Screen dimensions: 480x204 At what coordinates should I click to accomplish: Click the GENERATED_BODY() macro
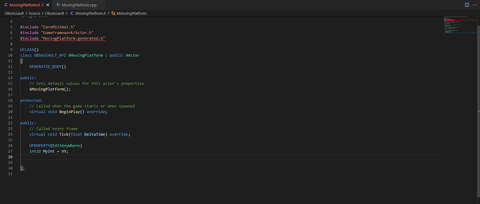[x=48, y=67]
